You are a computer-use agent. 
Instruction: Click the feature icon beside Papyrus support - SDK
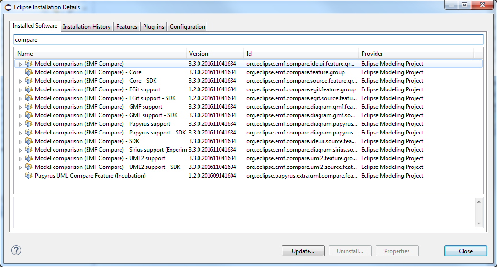point(29,132)
